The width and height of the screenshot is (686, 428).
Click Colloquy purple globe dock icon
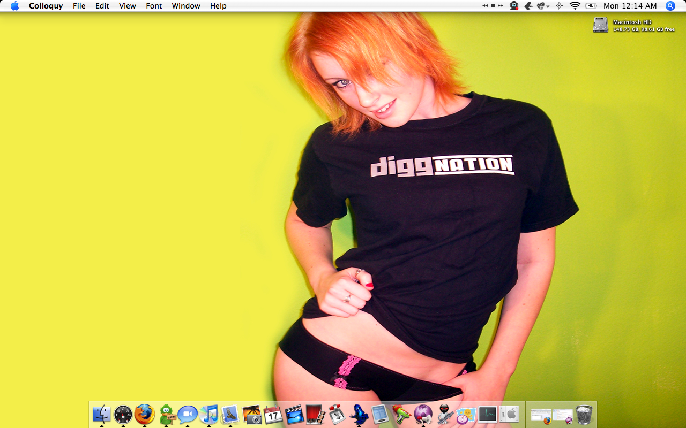(x=423, y=415)
